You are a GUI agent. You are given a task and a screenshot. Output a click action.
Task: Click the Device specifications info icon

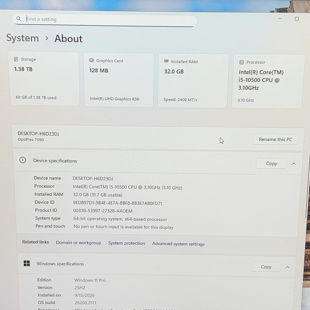(x=23, y=160)
